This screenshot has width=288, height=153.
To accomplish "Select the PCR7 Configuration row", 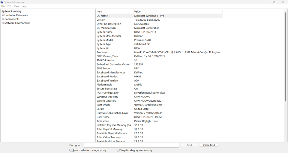I will [159, 93].
